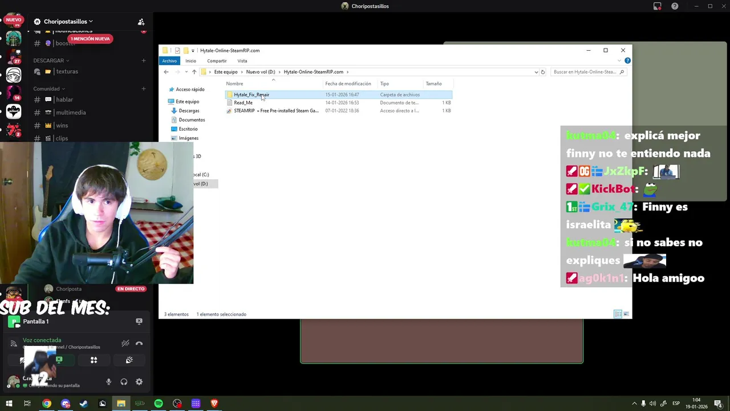
Task: Toggle Discord noise suppression
Action: pyautogui.click(x=125, y=344)
